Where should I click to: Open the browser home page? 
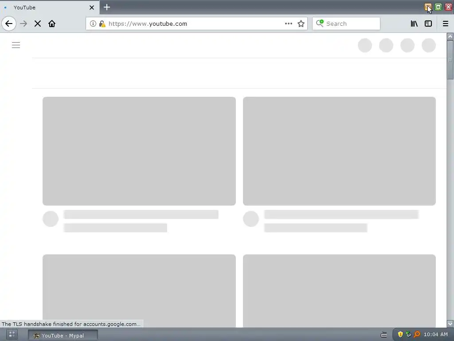52,24
